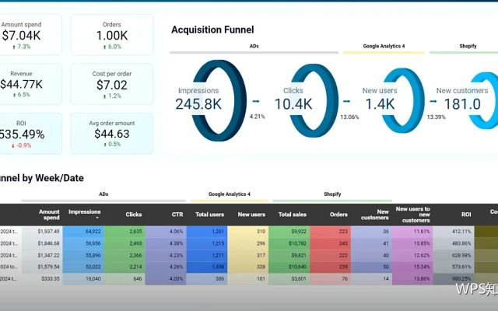
Task: Select the 16,040 impressions cell
Action: pos(83,278)
